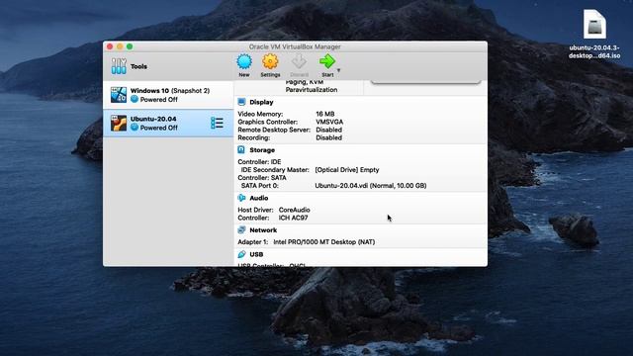Click the Oracle VM VirtualBox Manager title
Screen dimensions: 633x356
pyautogui.click(x=295, y=46)
